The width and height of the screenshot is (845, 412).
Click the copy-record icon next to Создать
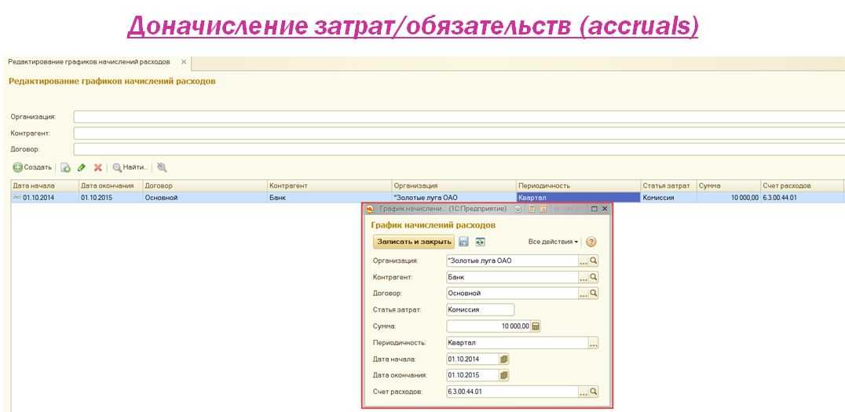click(x=66, y=167)
